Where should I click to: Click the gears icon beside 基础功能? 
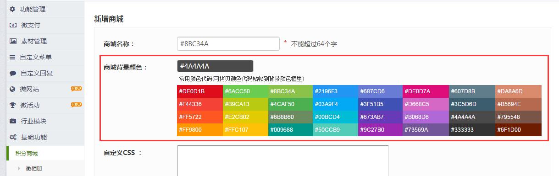click(13, 137)
